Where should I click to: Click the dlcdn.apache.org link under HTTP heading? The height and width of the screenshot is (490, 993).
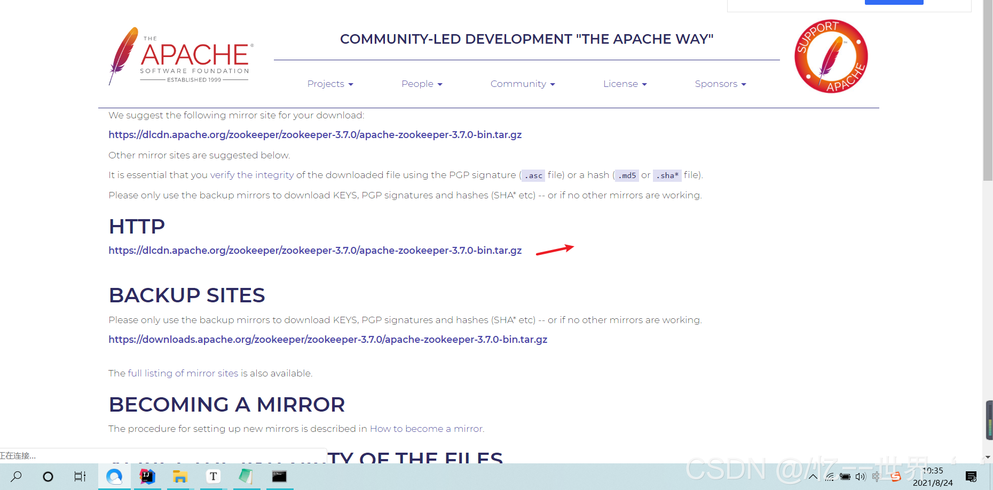click(315, 251)
